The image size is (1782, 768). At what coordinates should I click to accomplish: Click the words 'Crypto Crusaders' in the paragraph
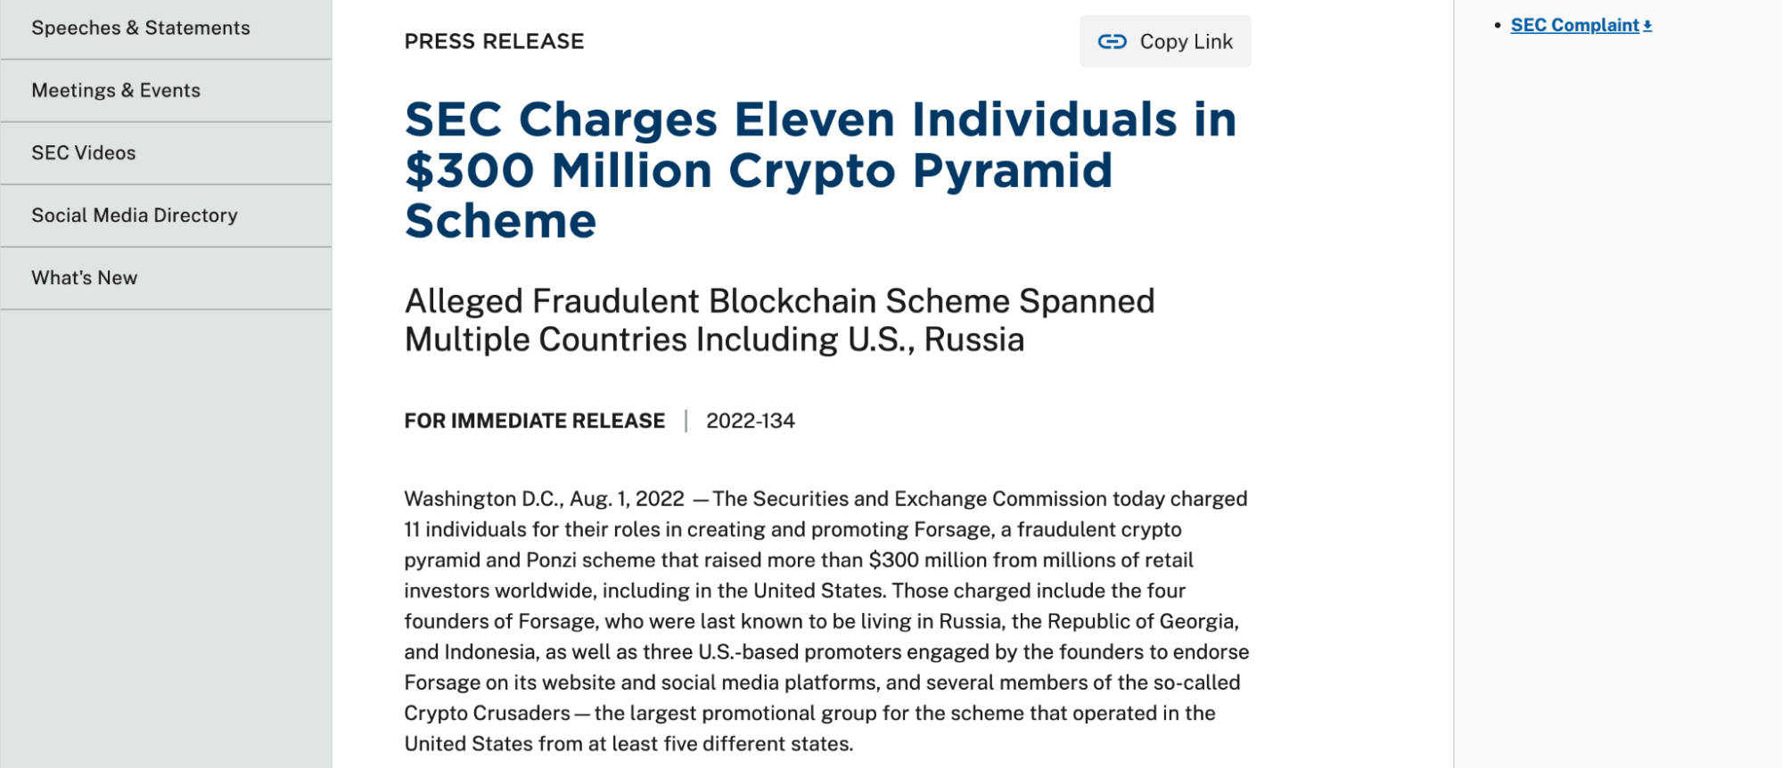click(x=487, y=714)
